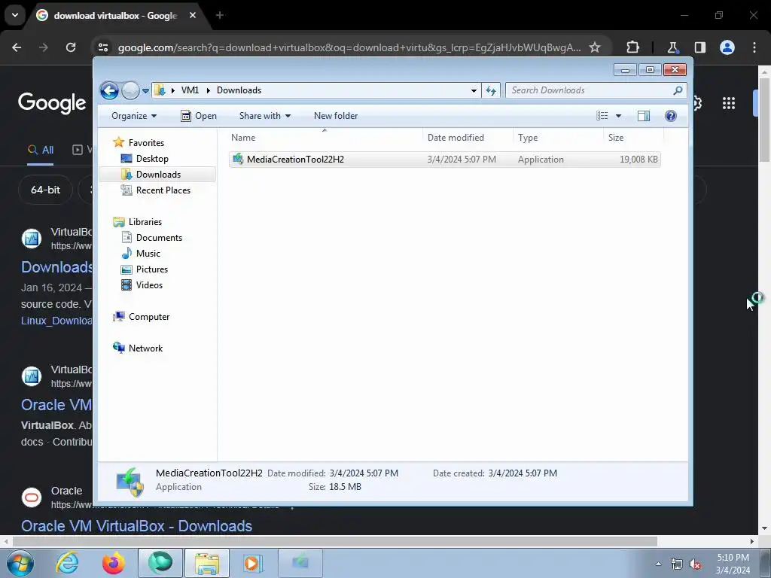Open Chrome Labs flask icon

[672, 47]
